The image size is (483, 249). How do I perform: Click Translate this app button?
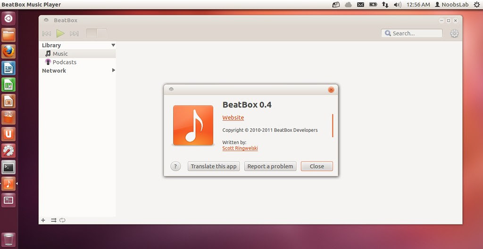pyautogui.click(x=214, y=166)
